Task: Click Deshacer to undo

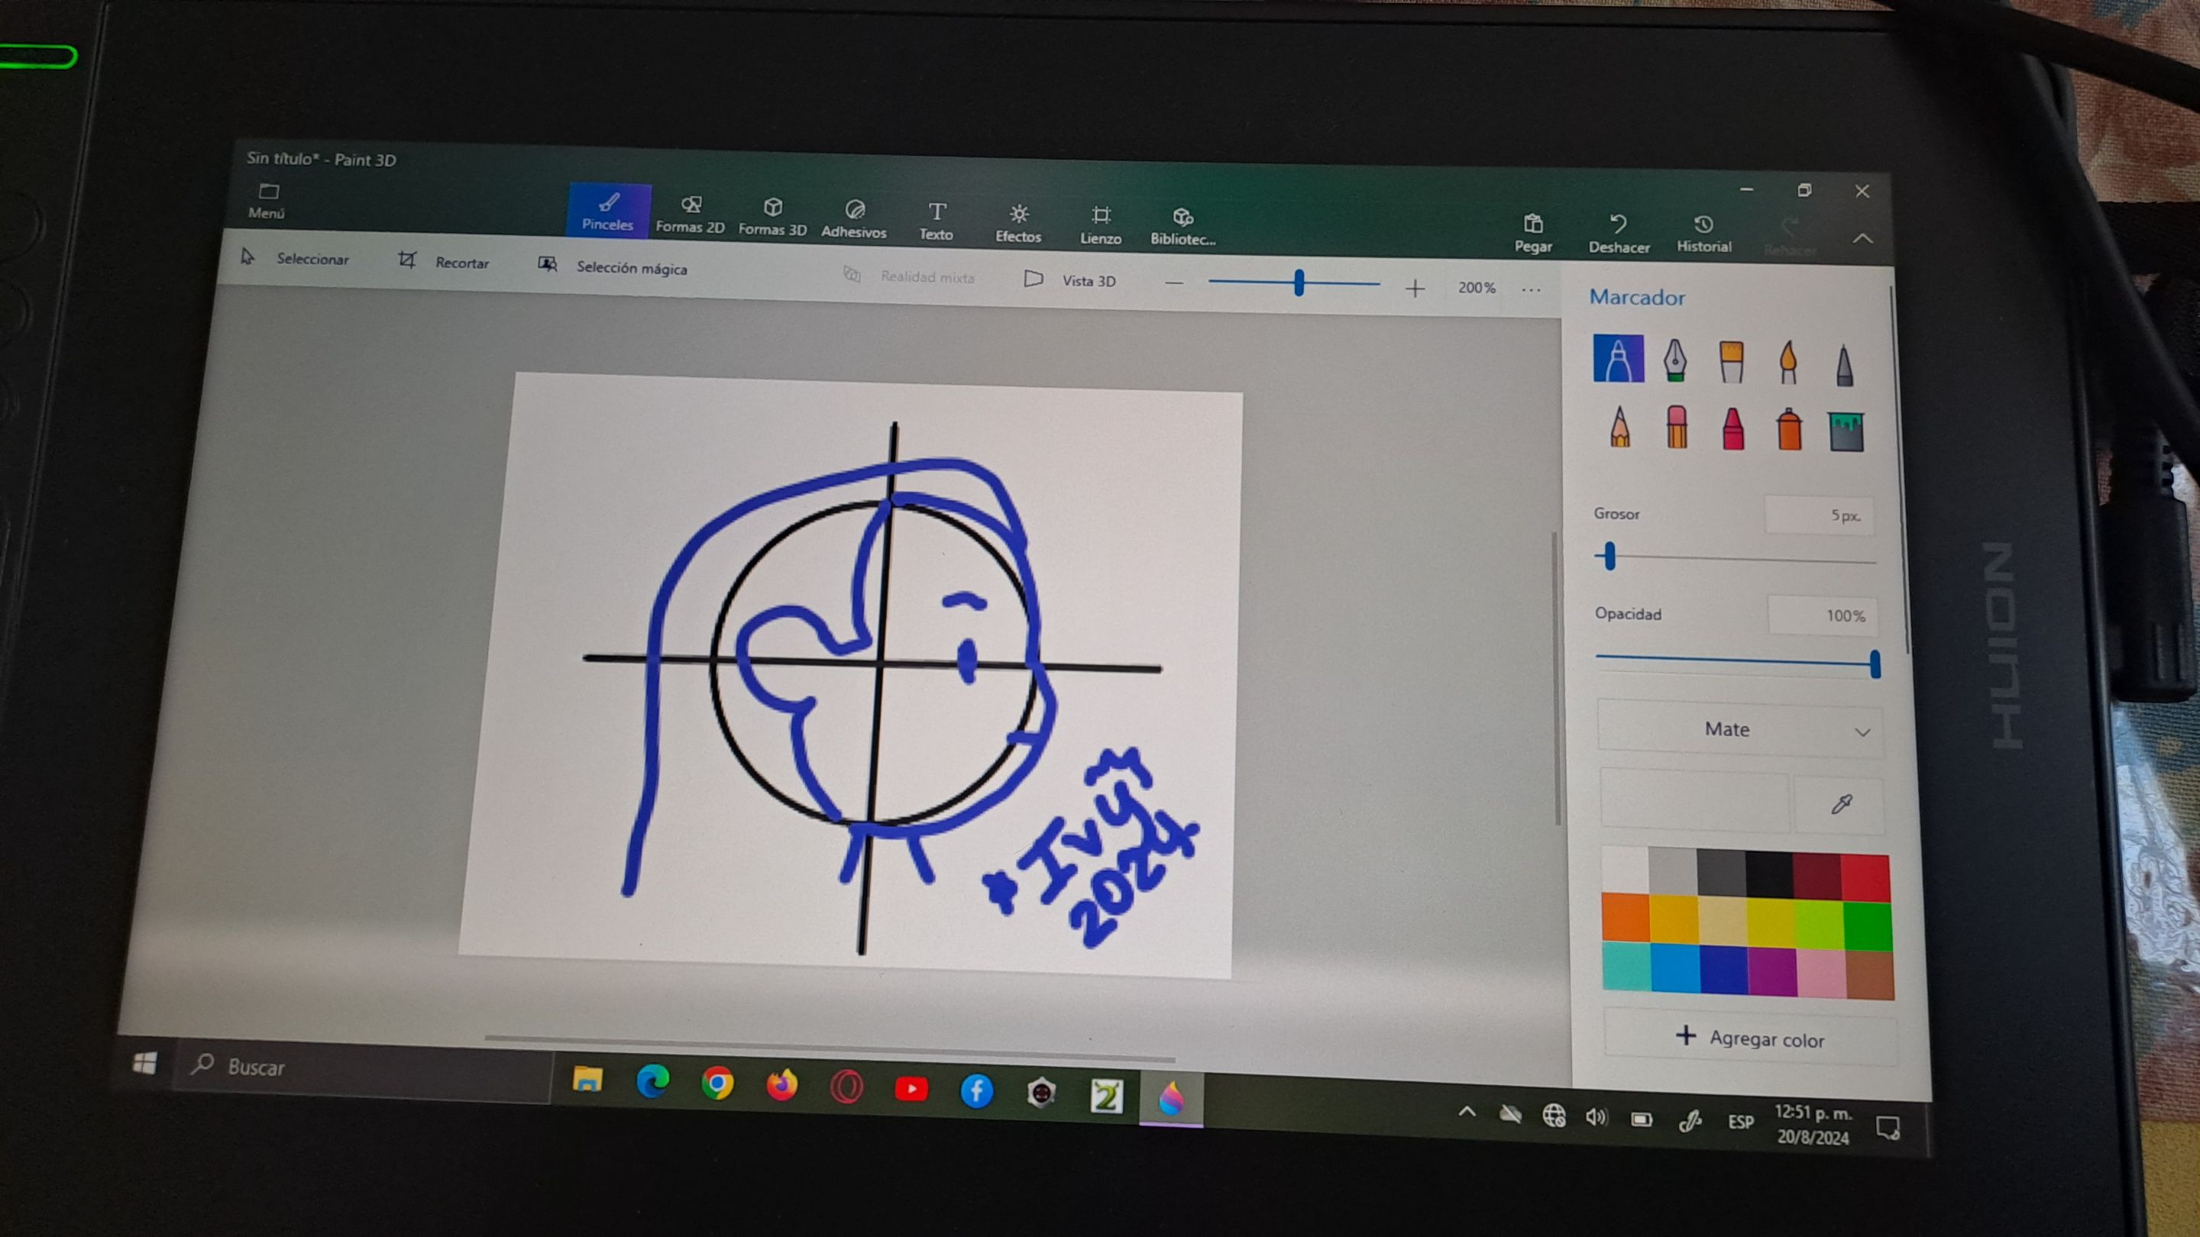Action: [x=1619, y=234]
